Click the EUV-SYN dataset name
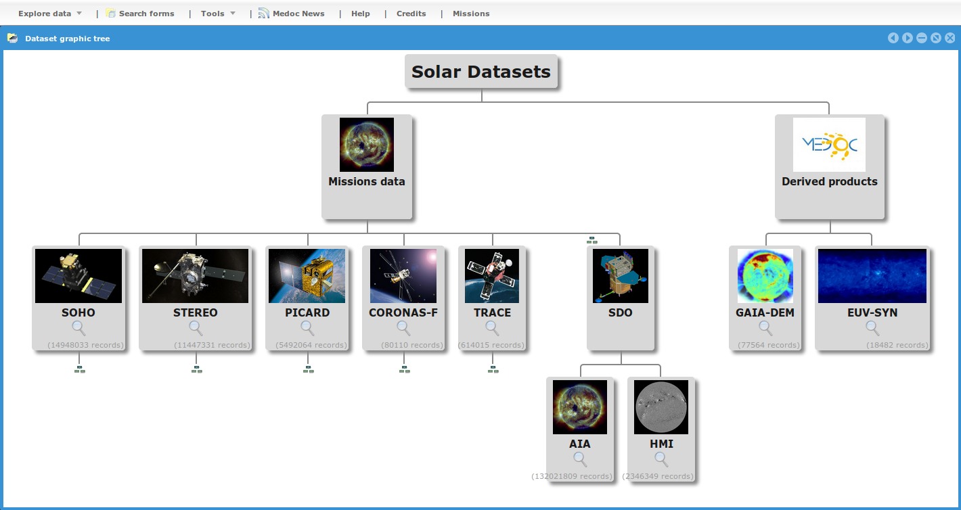This screenshot has width=961, height=510. (x=873, y=312)
